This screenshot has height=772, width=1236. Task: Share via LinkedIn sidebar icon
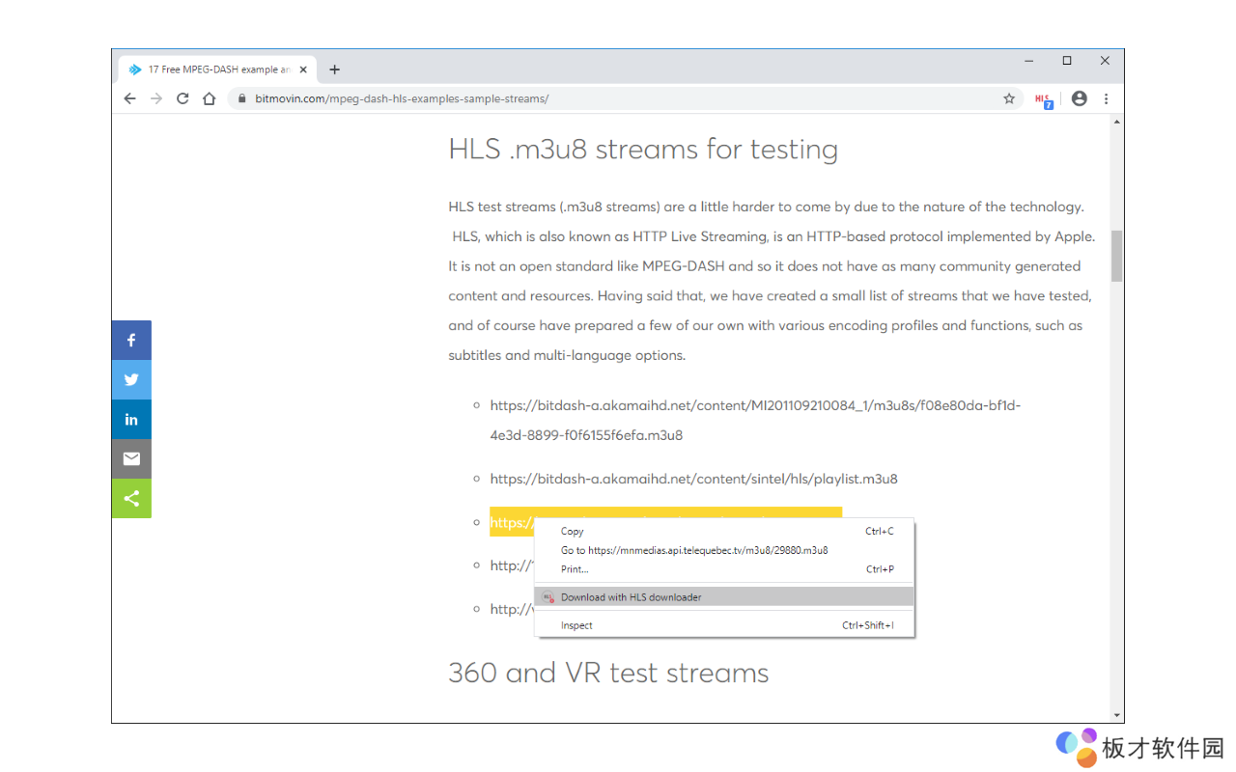pos(131,419)
